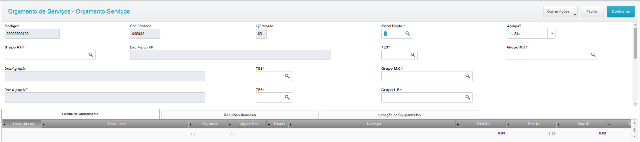Click the Dsc.Agrup.RH description field
This screenshot has width=640, height=142.
(230, 55)
